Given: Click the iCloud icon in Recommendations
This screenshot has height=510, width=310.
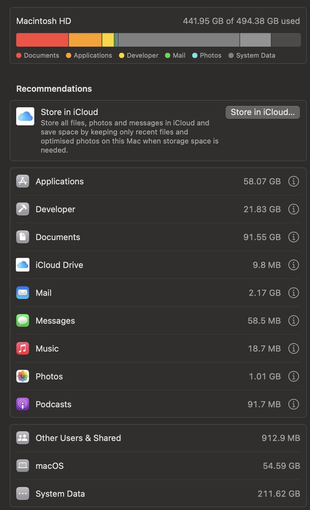Looking at the screenshot, I should pyautogui.click(x=25, y=116).
